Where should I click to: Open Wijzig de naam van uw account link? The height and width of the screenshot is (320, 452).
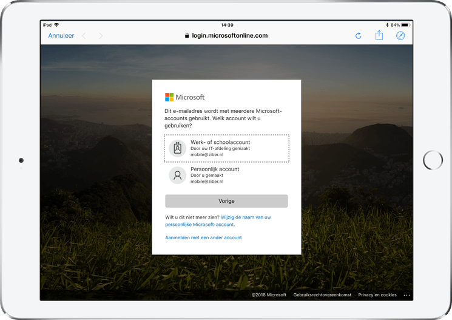(x=218, y=221)
